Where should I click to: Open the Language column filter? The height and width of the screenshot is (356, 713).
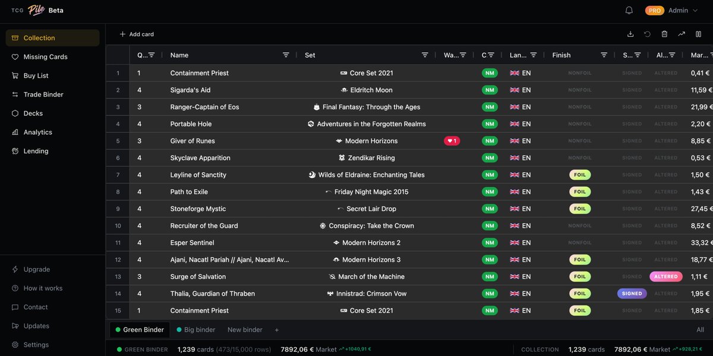point(534,55)
